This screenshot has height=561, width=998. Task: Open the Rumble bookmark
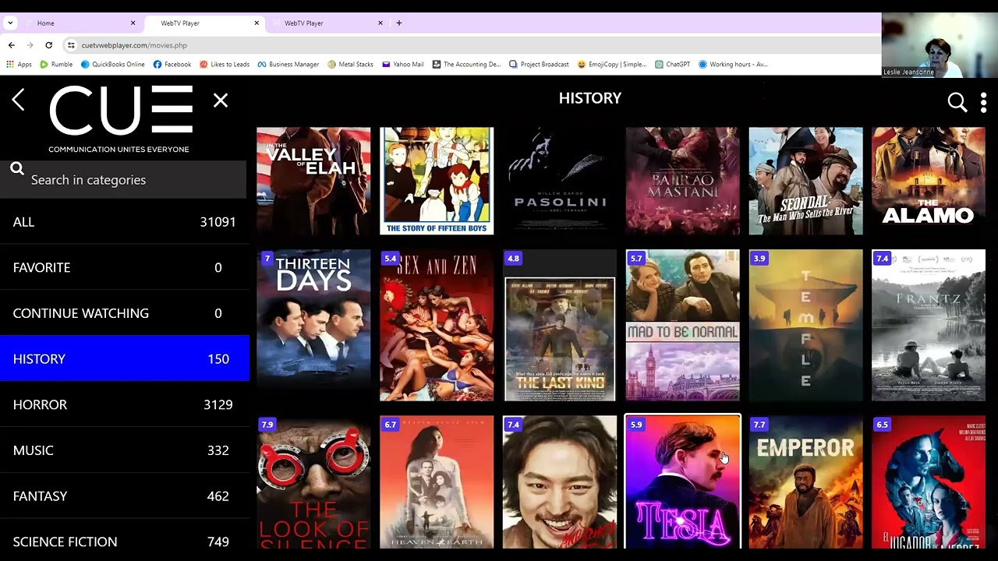coord(56,64)
